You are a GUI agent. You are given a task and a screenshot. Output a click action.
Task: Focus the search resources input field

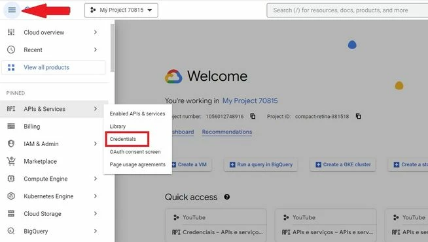tap(348, 10)
